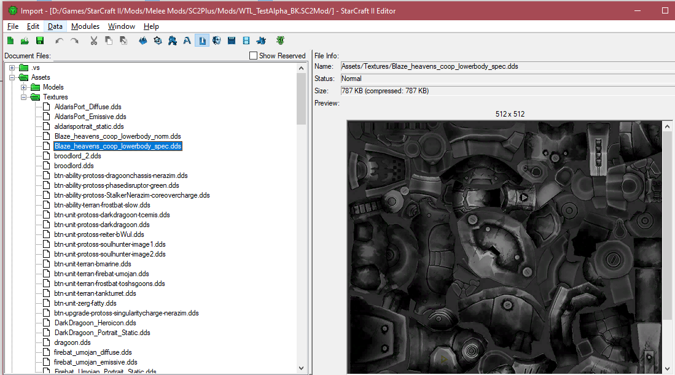Click the New document toolbar icon
This screenshot has height=375, width=675.
[10, 41]
